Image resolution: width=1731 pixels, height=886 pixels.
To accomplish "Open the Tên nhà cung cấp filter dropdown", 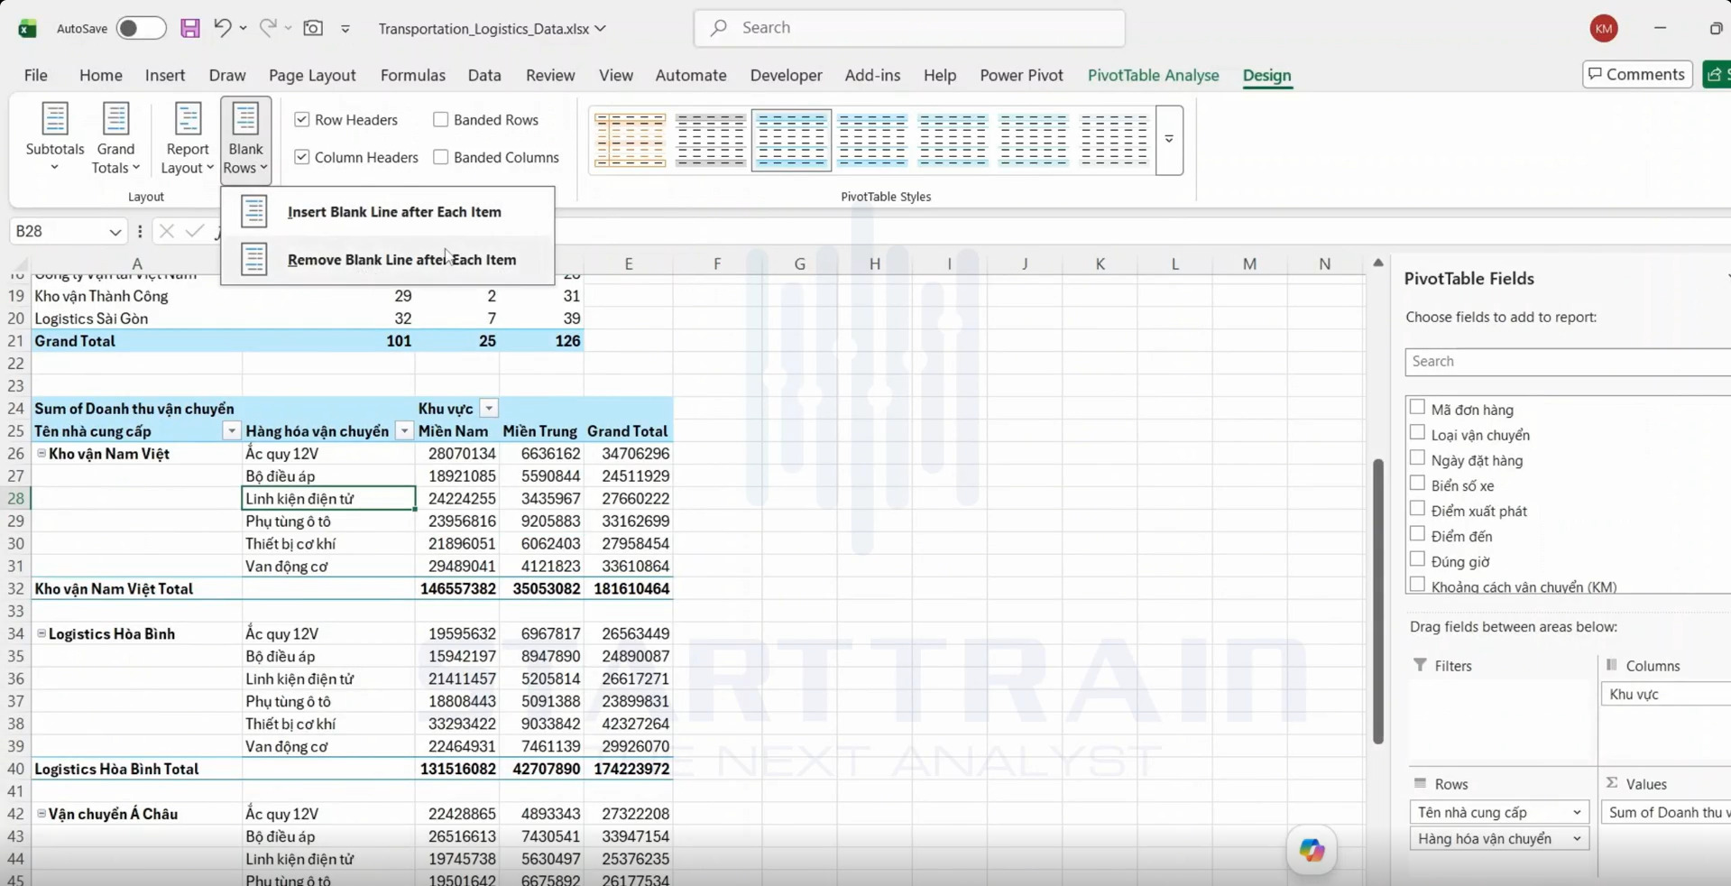I will coord(232,431).
